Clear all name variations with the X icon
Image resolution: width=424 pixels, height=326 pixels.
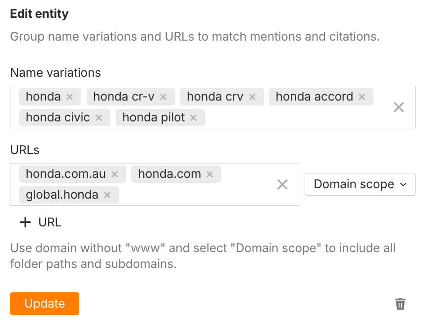pyautogui.click(x=399, y=107)
